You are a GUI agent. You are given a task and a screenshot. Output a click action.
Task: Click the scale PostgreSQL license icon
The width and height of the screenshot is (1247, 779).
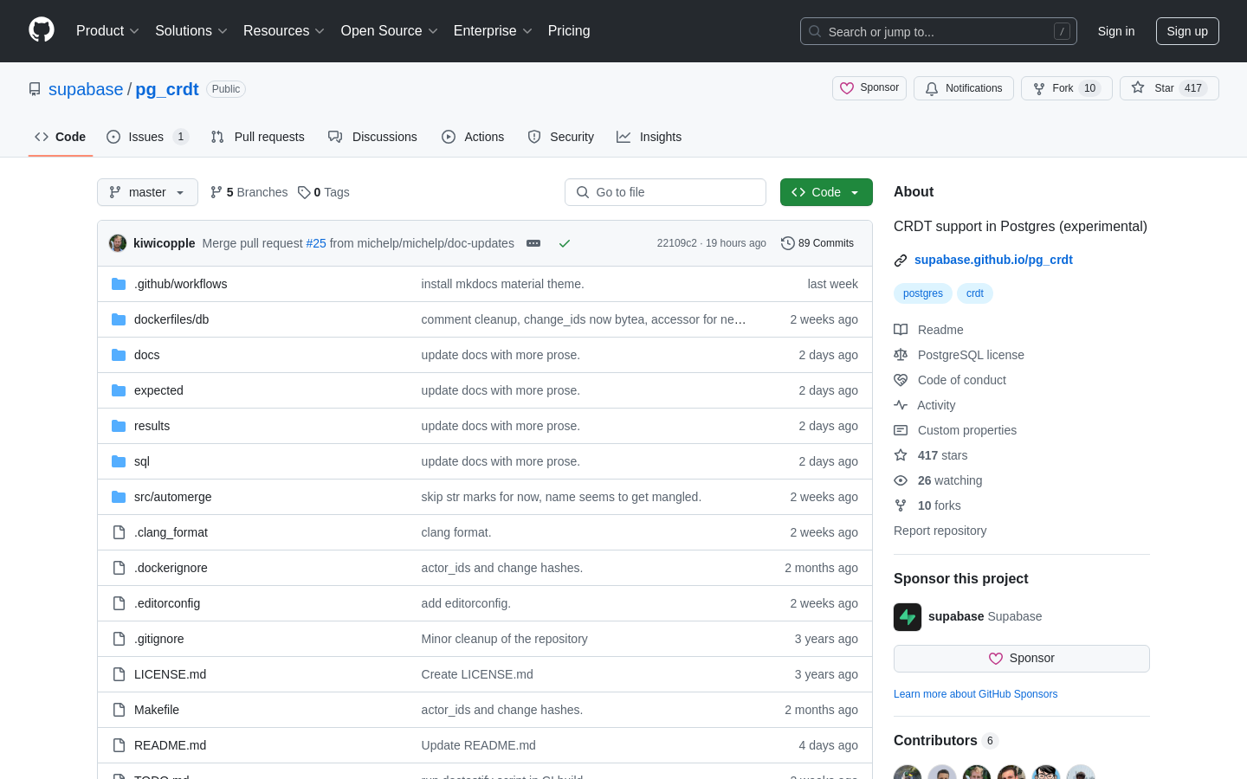pyautogui.click(x=901, y=355)
